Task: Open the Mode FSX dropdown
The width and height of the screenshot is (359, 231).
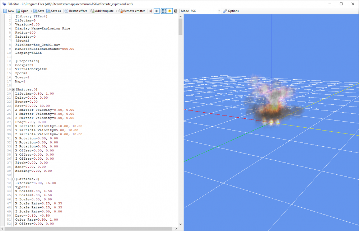Action: point(205,11)
